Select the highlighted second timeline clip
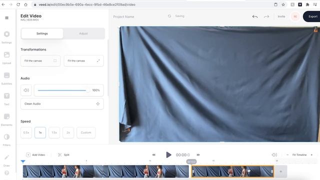Screen dimensions: 320x180 pos(232,171)
